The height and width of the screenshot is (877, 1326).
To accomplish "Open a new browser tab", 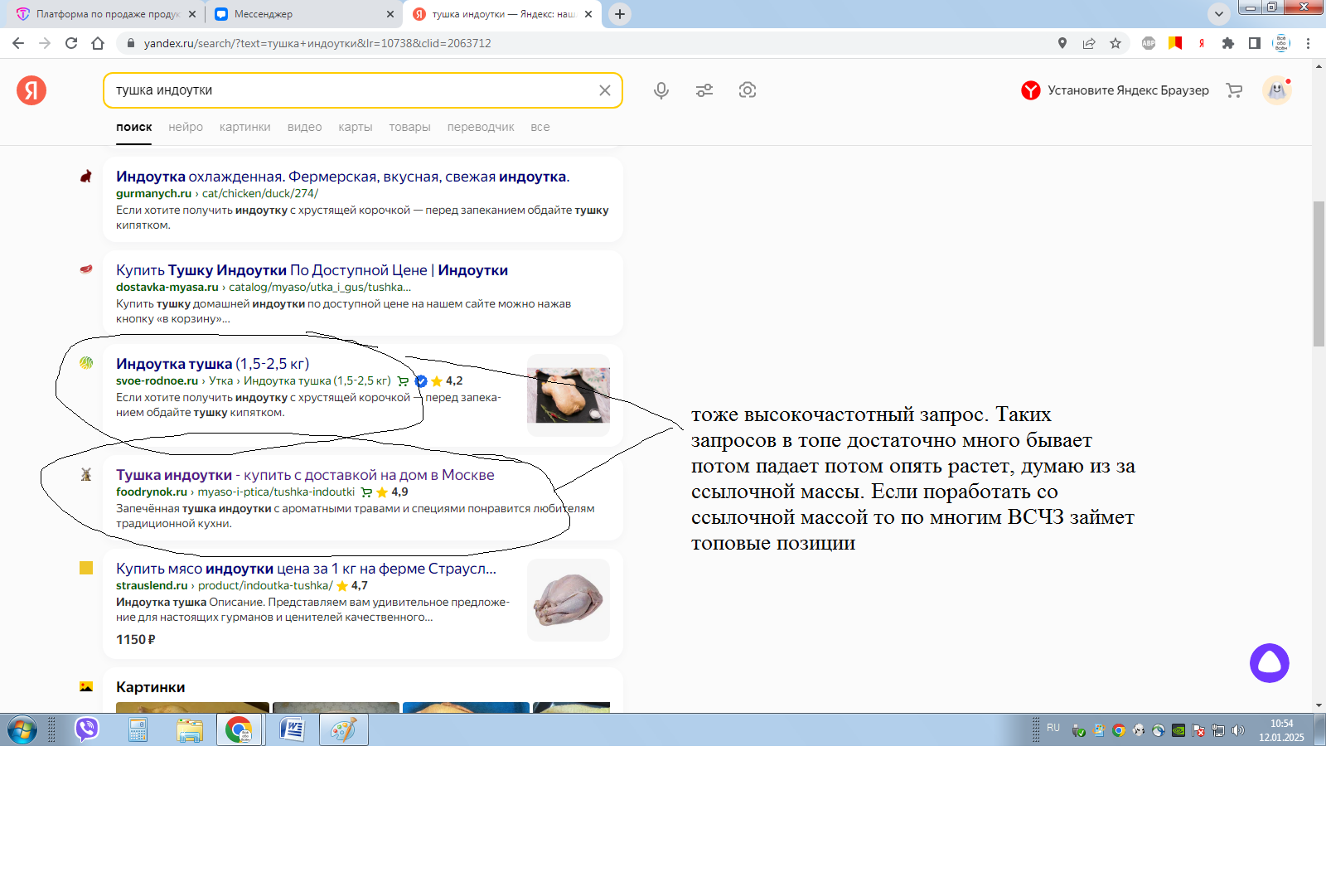I will [620, 14].
